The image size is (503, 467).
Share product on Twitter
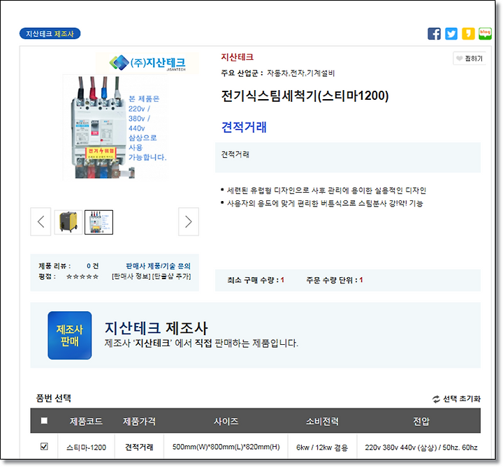coord(451,34)
